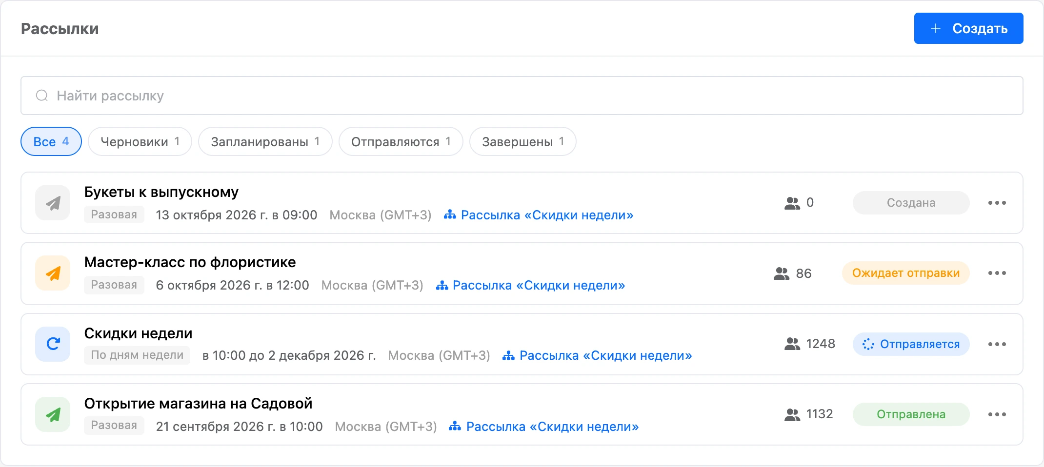The width and height of the screenshot is (1044, 467).
Task: Switch to the Черновики tab
Action: tap(140, 141)
